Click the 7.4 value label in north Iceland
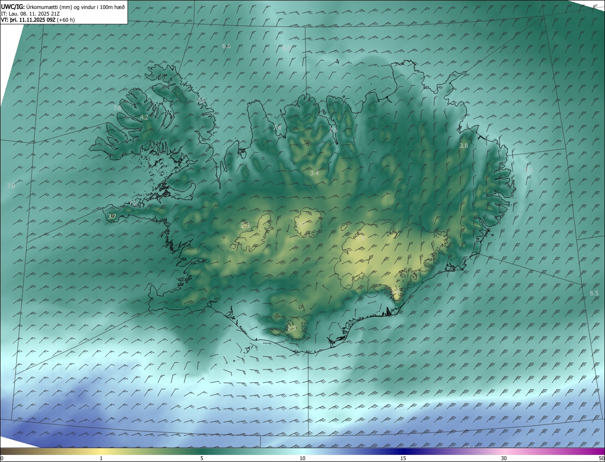Screen dimensions: 605x462 click(277, 128)
